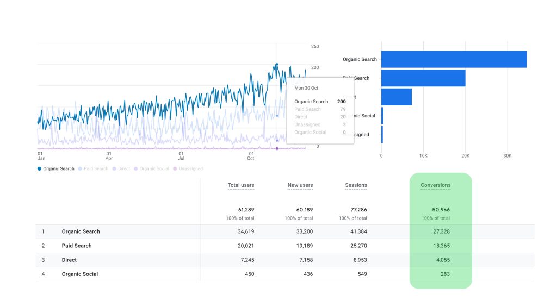Click the 01 Oct axis label
This screenshot has height=307, width=557.
(251, 156)
